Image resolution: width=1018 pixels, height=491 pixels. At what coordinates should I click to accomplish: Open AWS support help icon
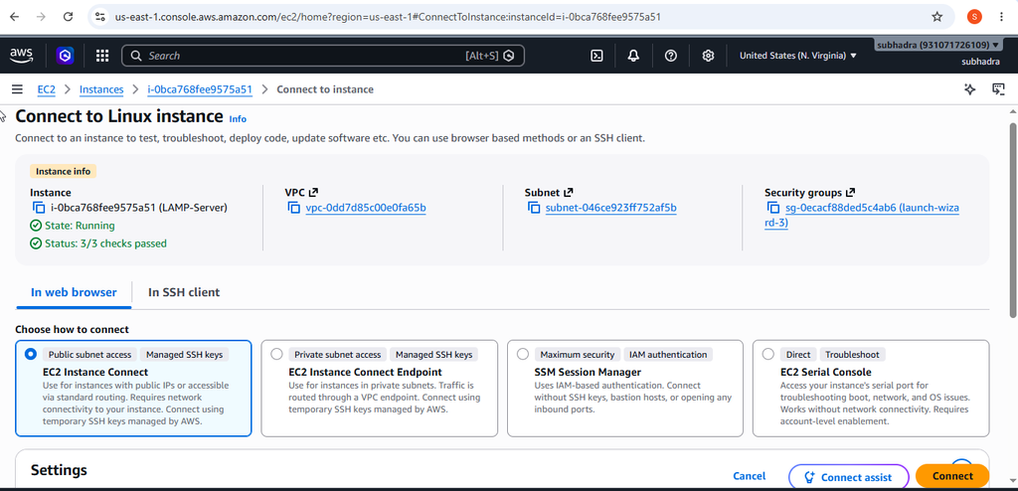671,56
